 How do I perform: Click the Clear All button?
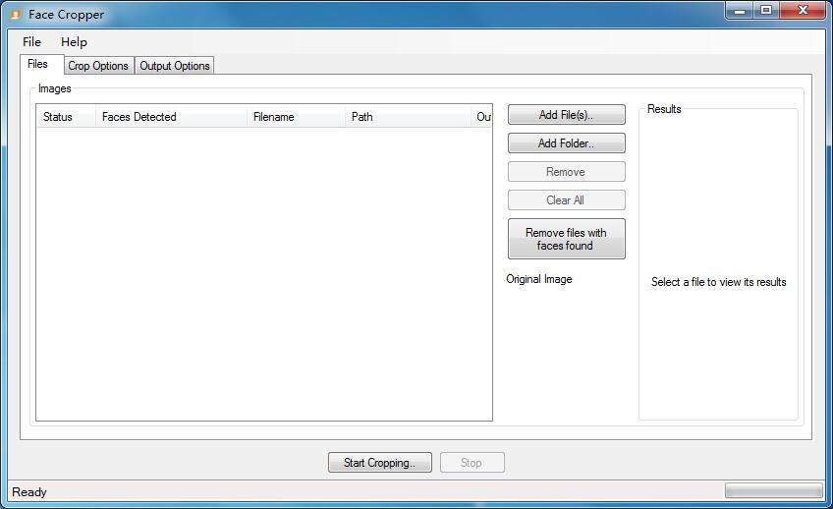click(566, 200)
